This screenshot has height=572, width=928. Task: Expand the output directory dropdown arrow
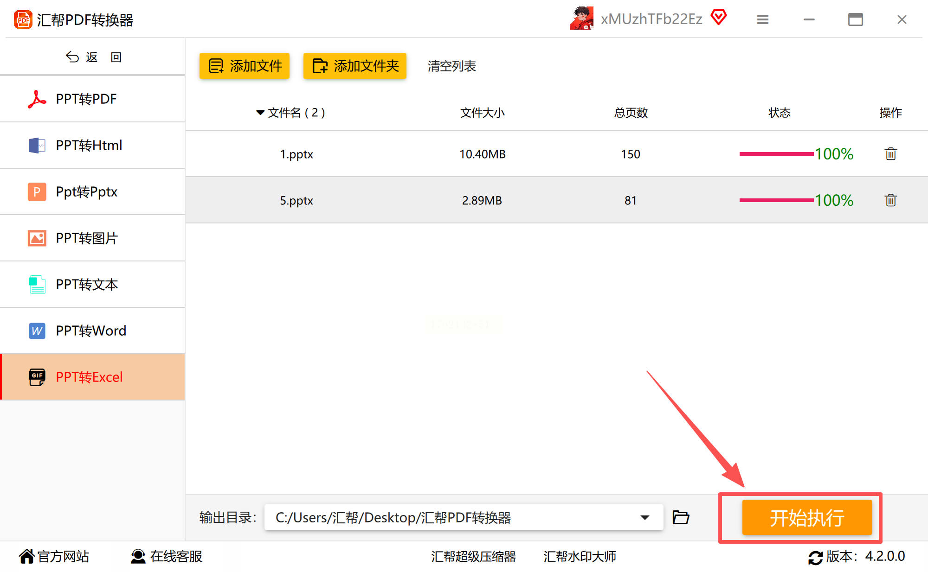644,517
